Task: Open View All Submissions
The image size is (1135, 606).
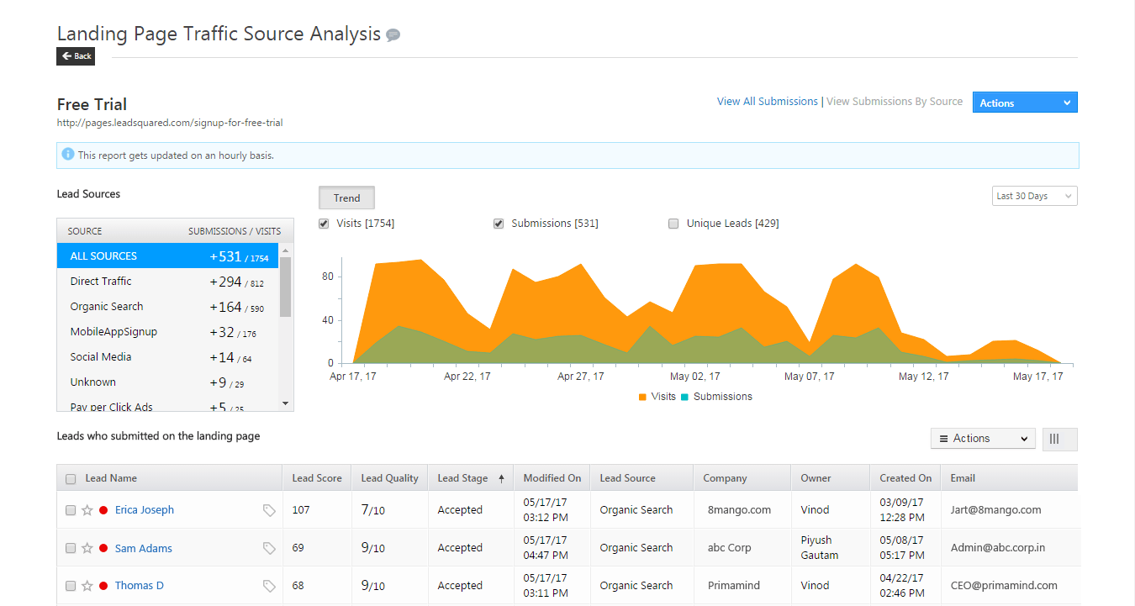Action: [767, 101]
